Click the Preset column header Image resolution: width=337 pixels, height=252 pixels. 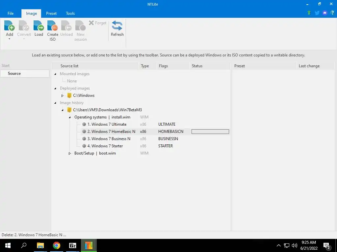[x=264, y=66]
